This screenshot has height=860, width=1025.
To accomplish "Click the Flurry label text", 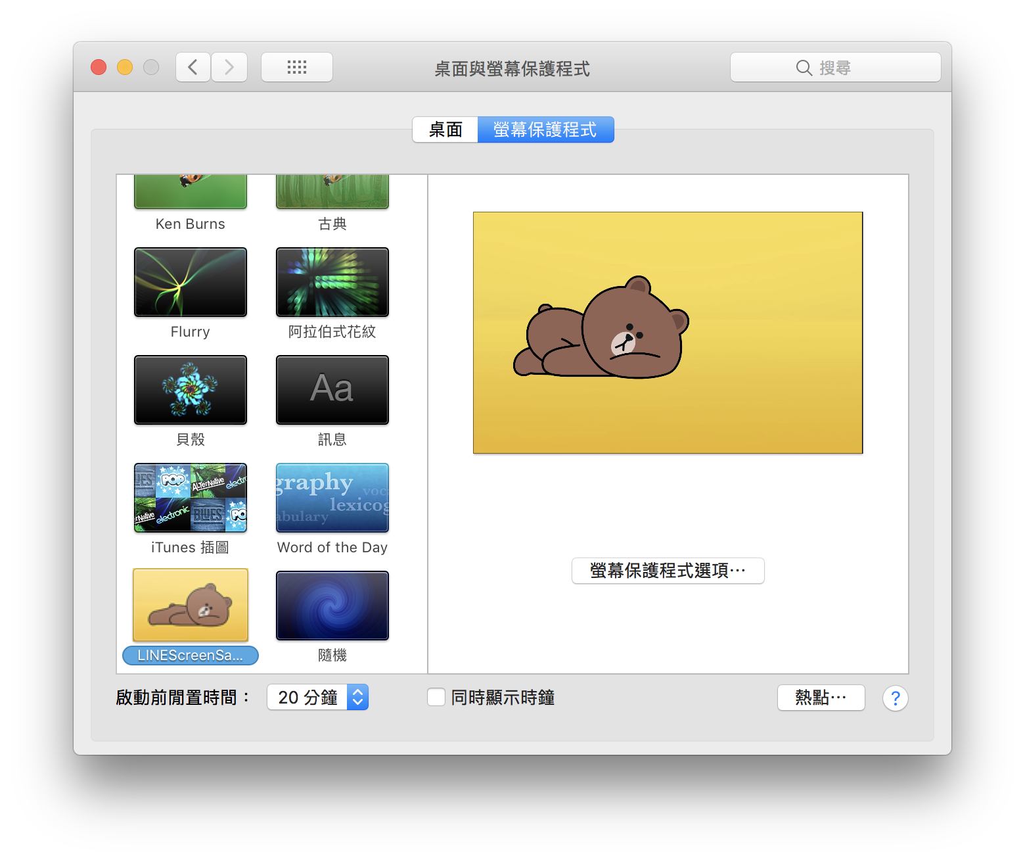I will (191, 332).
